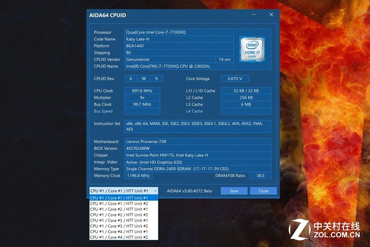Click the Save button
The height and width of the screenshot is (247, 370).
click(234, 191)
